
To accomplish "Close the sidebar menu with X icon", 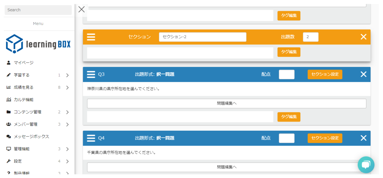I will click(82, 9).
